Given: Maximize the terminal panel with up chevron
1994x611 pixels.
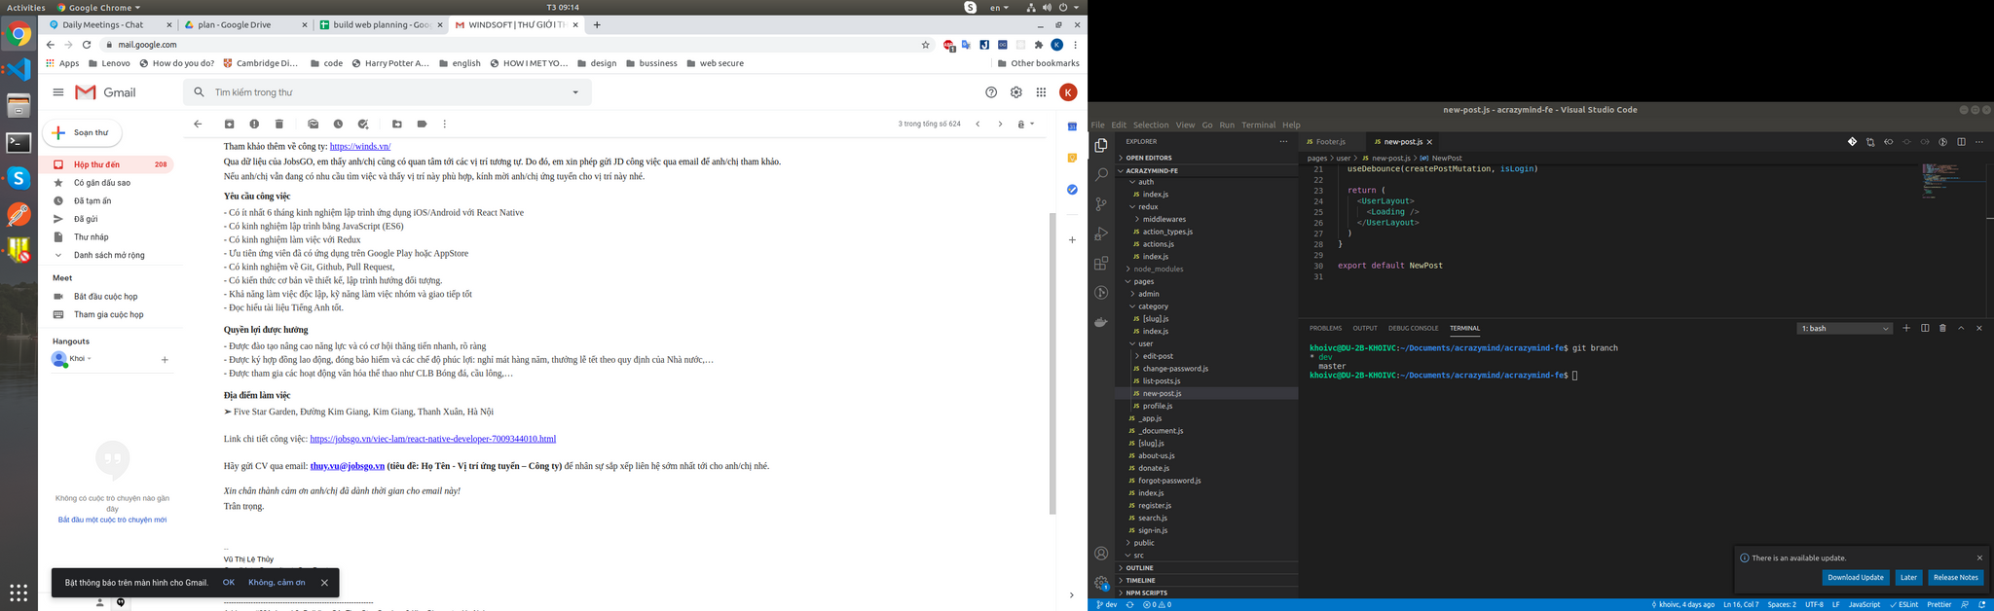Looking at the screenshot, I should pos(1961,329).
